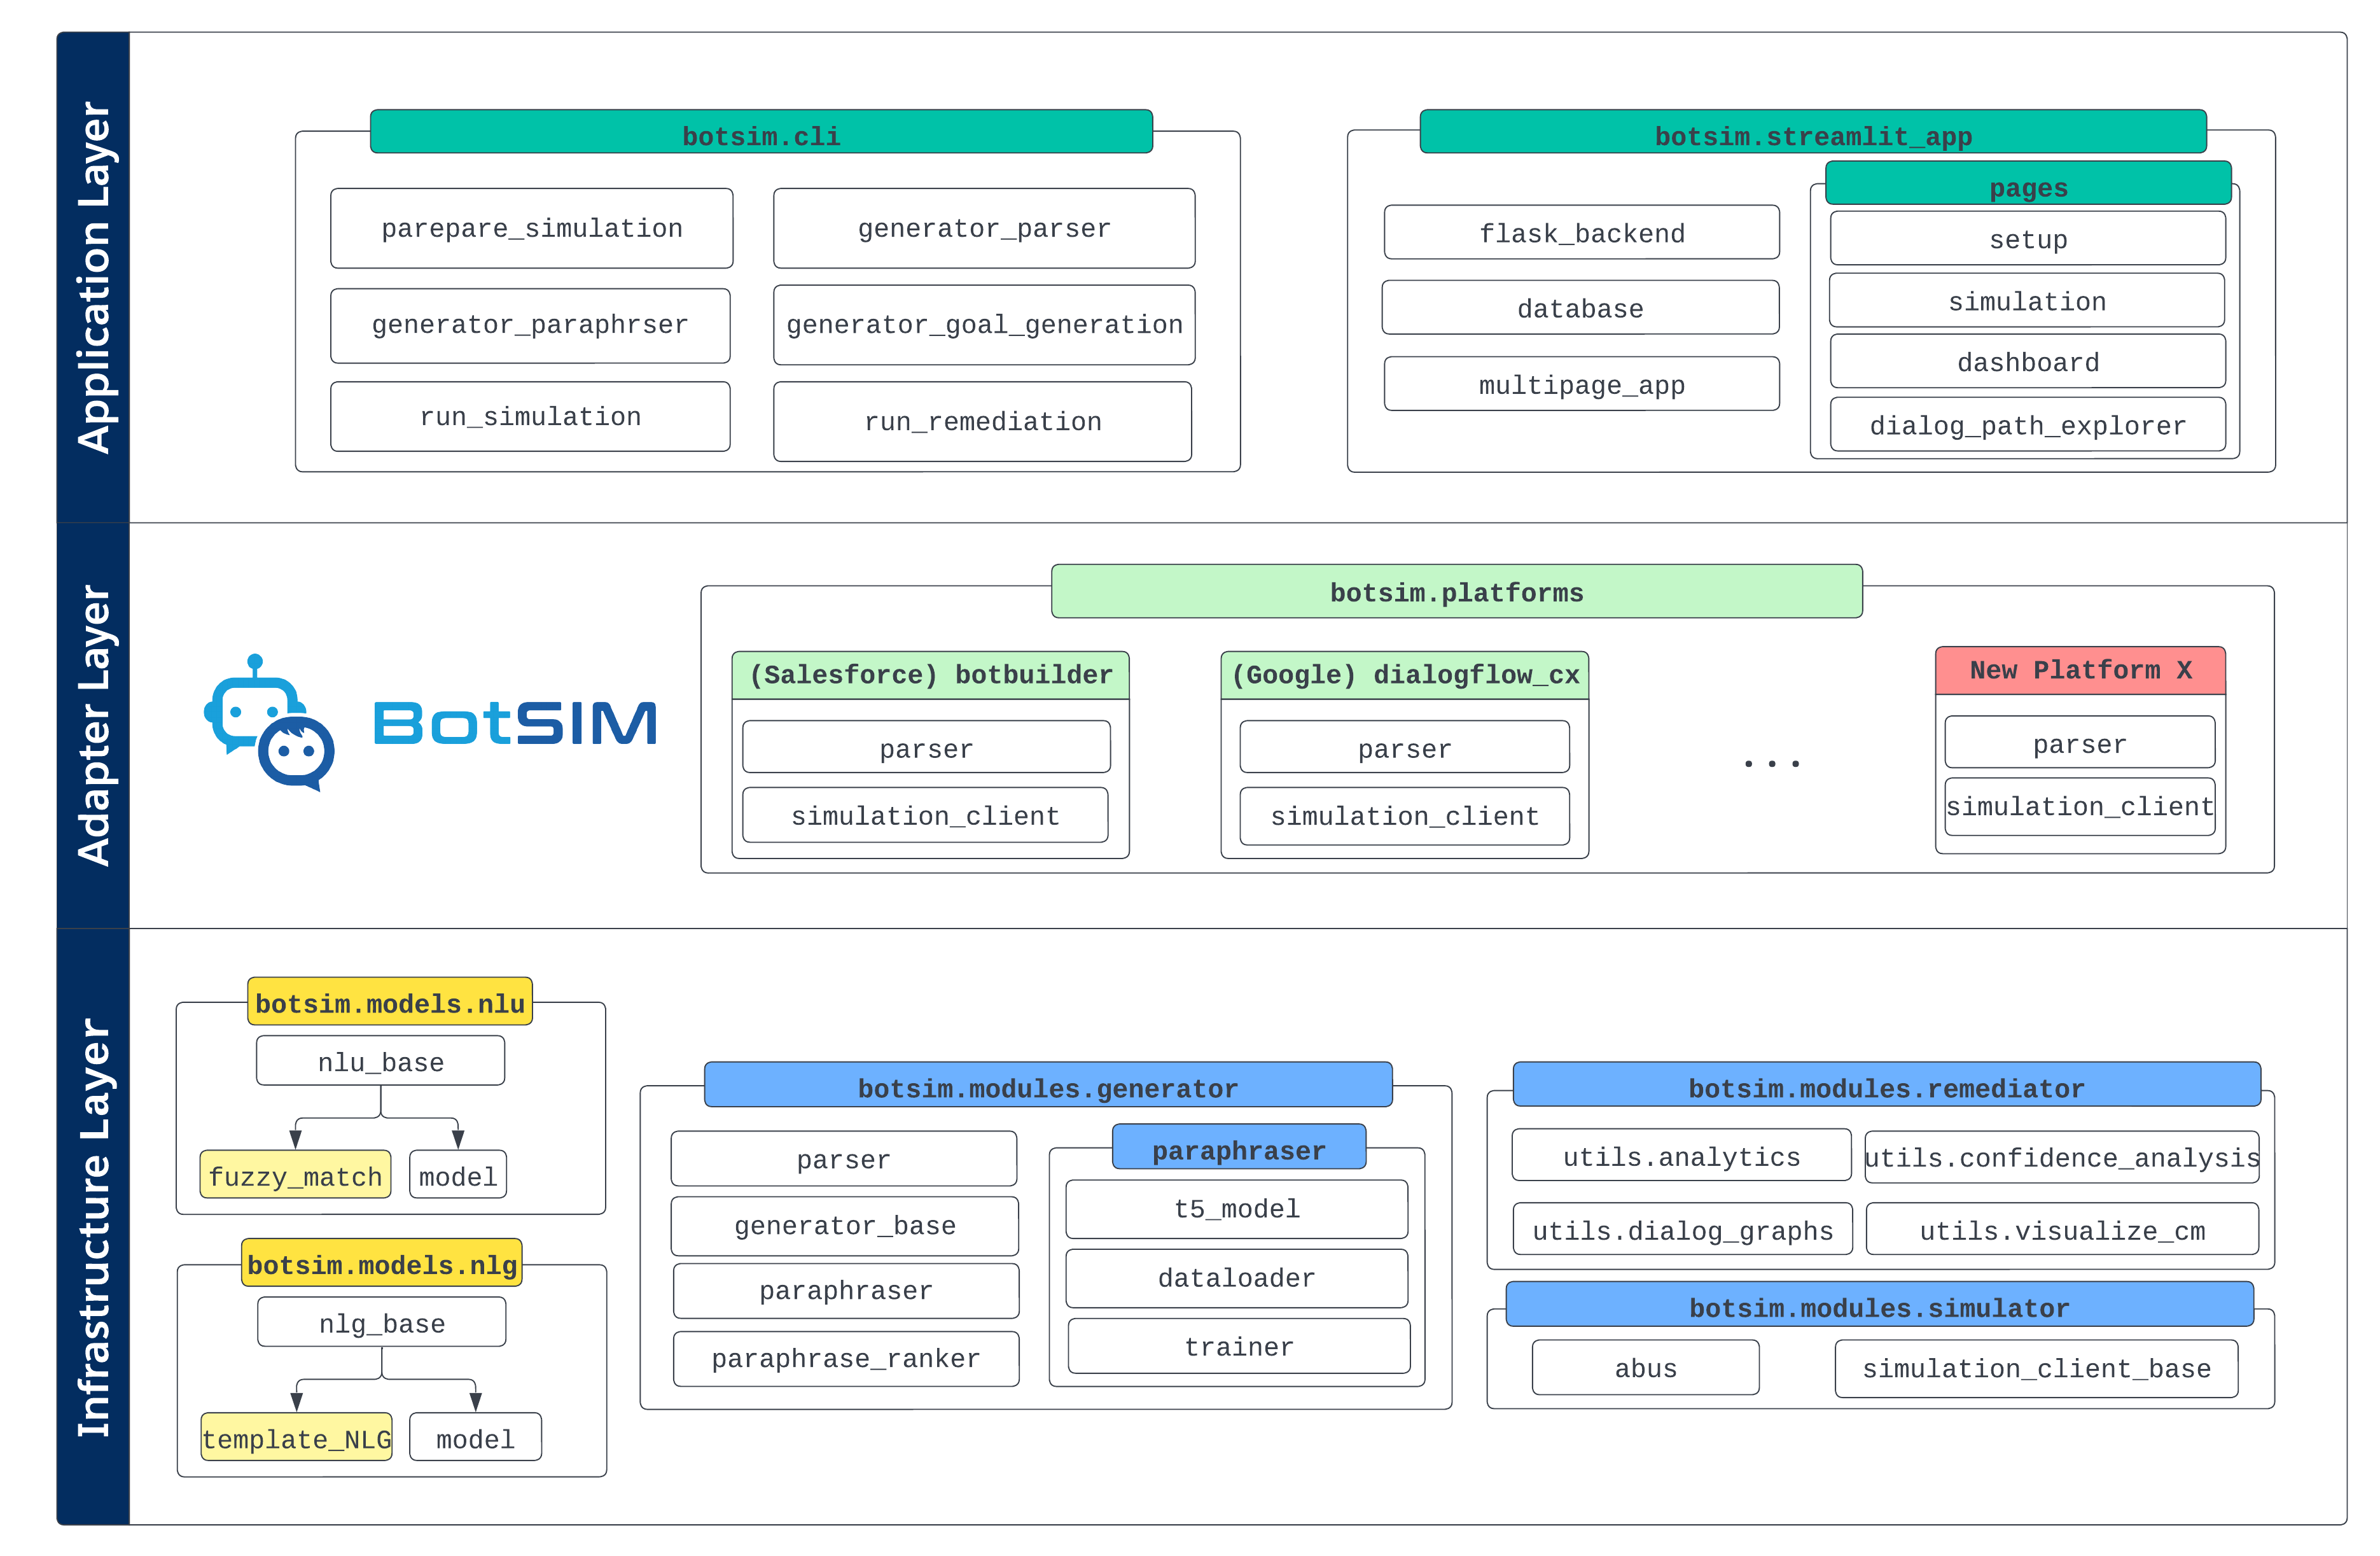This screenshot has width=2380, height=1556.
Task: Select the New Platform X header
Action: coord(2080,670)
